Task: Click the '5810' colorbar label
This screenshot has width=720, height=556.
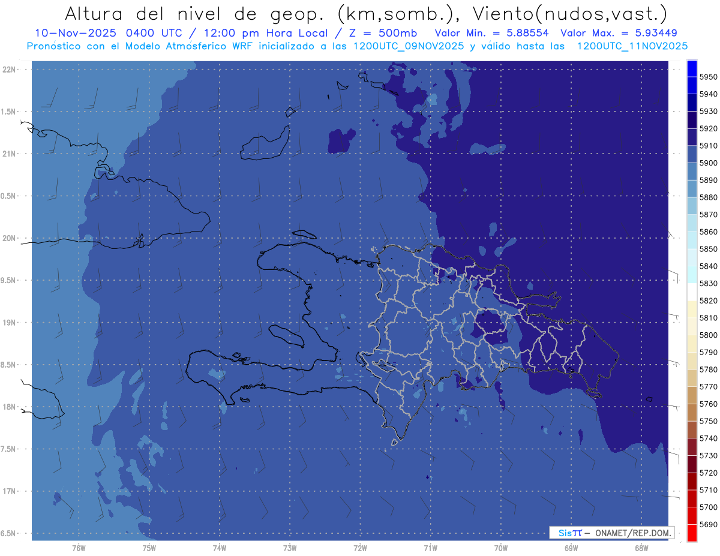Action: click(708, 318)
